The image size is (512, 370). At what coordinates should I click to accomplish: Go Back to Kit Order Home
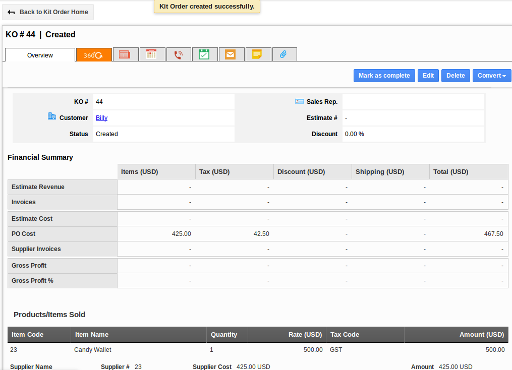click(x=48, y=12)
